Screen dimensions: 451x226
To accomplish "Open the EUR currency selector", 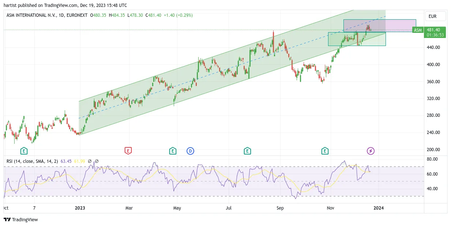I will (436, 16).
